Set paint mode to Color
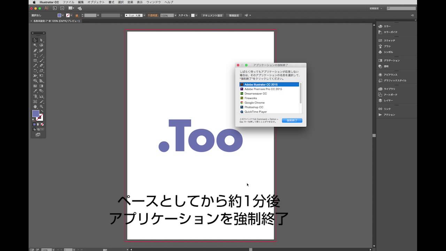This screenshot has height=251, width=446. [x=35, y=124]
